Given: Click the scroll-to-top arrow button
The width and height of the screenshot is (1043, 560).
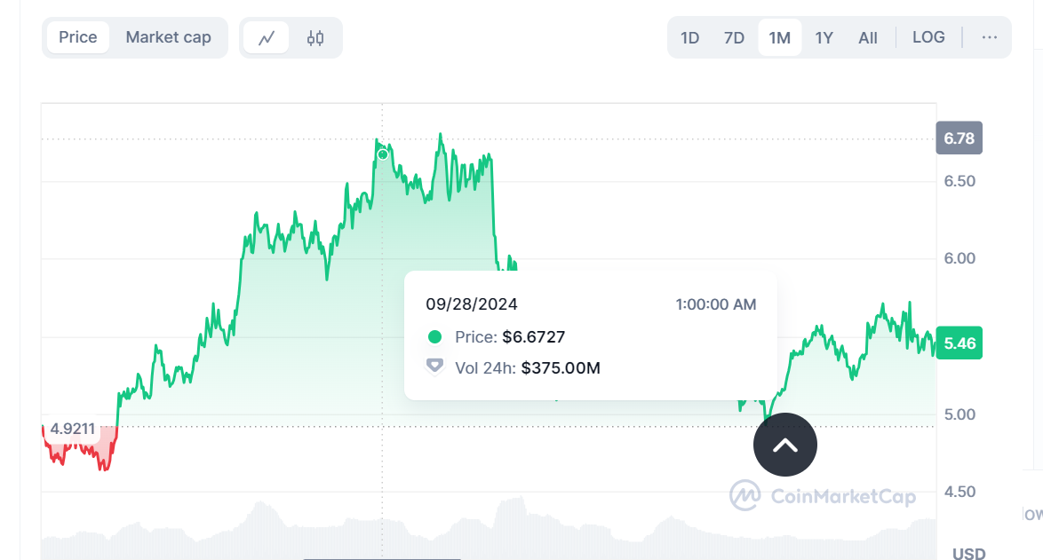Looking at the screenshot, I should coord(784,445).
